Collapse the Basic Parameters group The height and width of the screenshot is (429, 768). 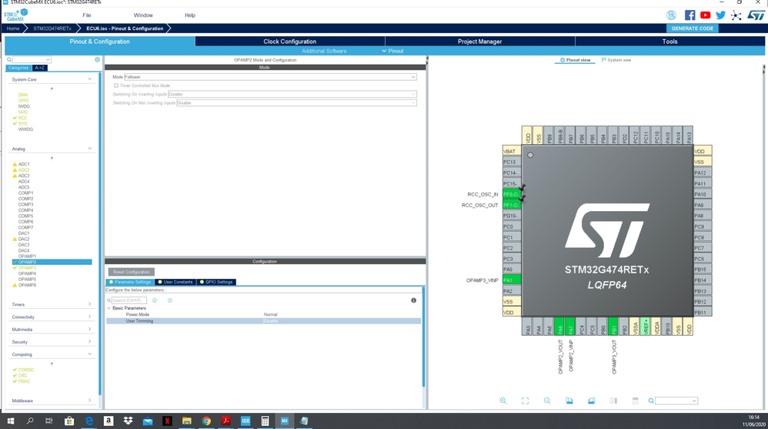coord(109,308)
